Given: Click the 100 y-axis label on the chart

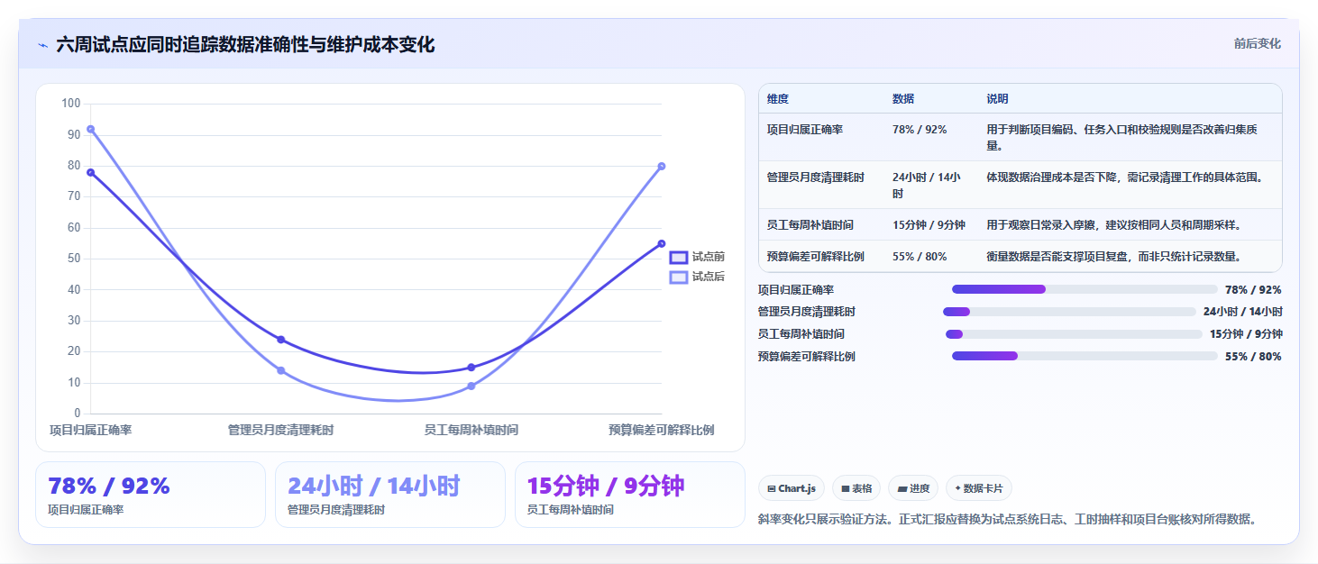Looking at the screenshot, I should (x=70, y=104).
